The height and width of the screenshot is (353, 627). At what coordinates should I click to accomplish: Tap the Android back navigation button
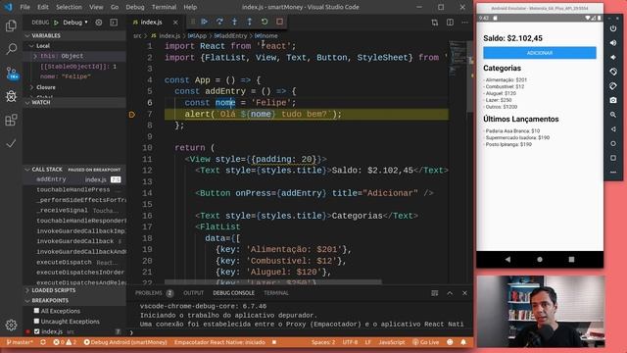tap(507, 259)
